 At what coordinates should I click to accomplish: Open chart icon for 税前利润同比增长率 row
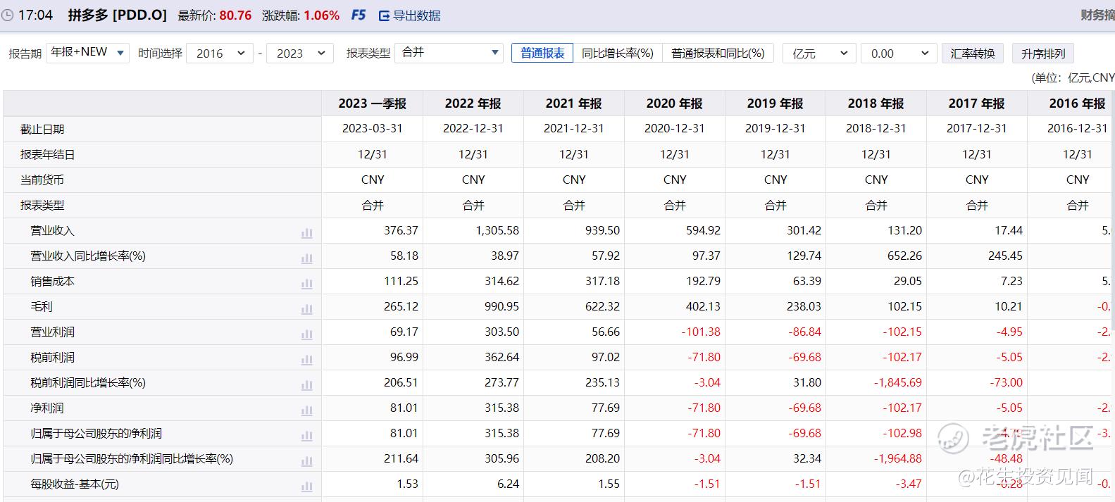[306, 385]
